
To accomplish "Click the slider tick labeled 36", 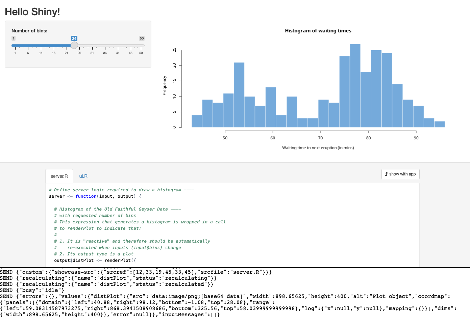I will pos(105,53).
